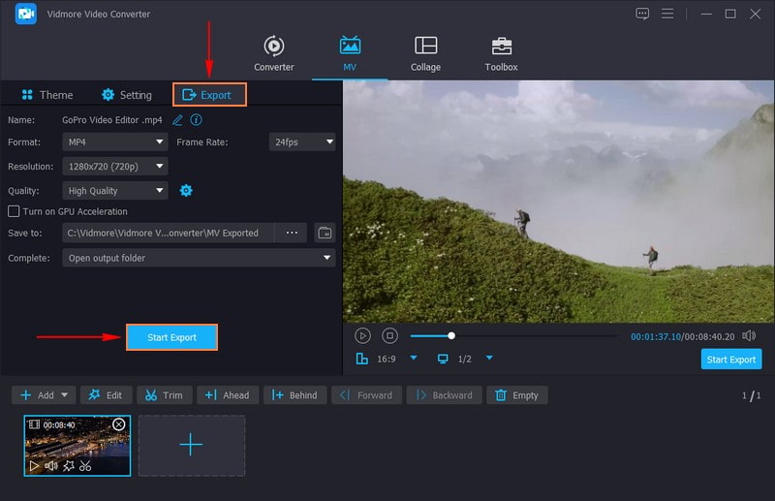Remove clip with X on thumbnail
Viewport: 775px width, 501px height.
118,424
